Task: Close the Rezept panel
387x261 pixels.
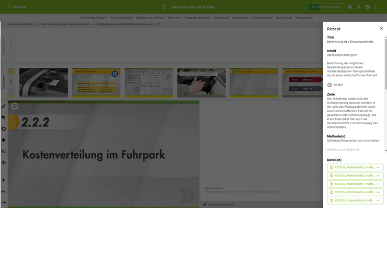Action: coord(381,29)
